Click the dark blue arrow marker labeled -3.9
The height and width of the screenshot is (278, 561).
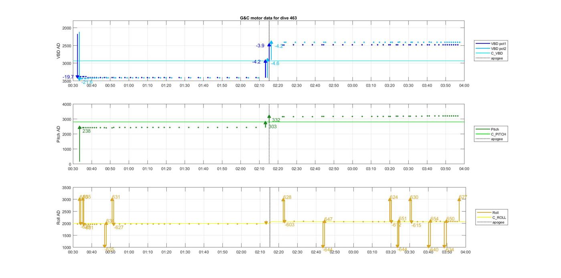pyautogui.click(x=269, y=45)
